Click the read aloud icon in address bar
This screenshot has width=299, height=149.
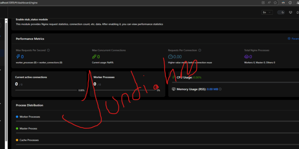click(269, 3)
